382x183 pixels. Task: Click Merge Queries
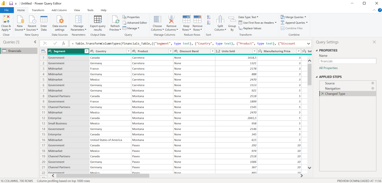(x=293, y=17)
